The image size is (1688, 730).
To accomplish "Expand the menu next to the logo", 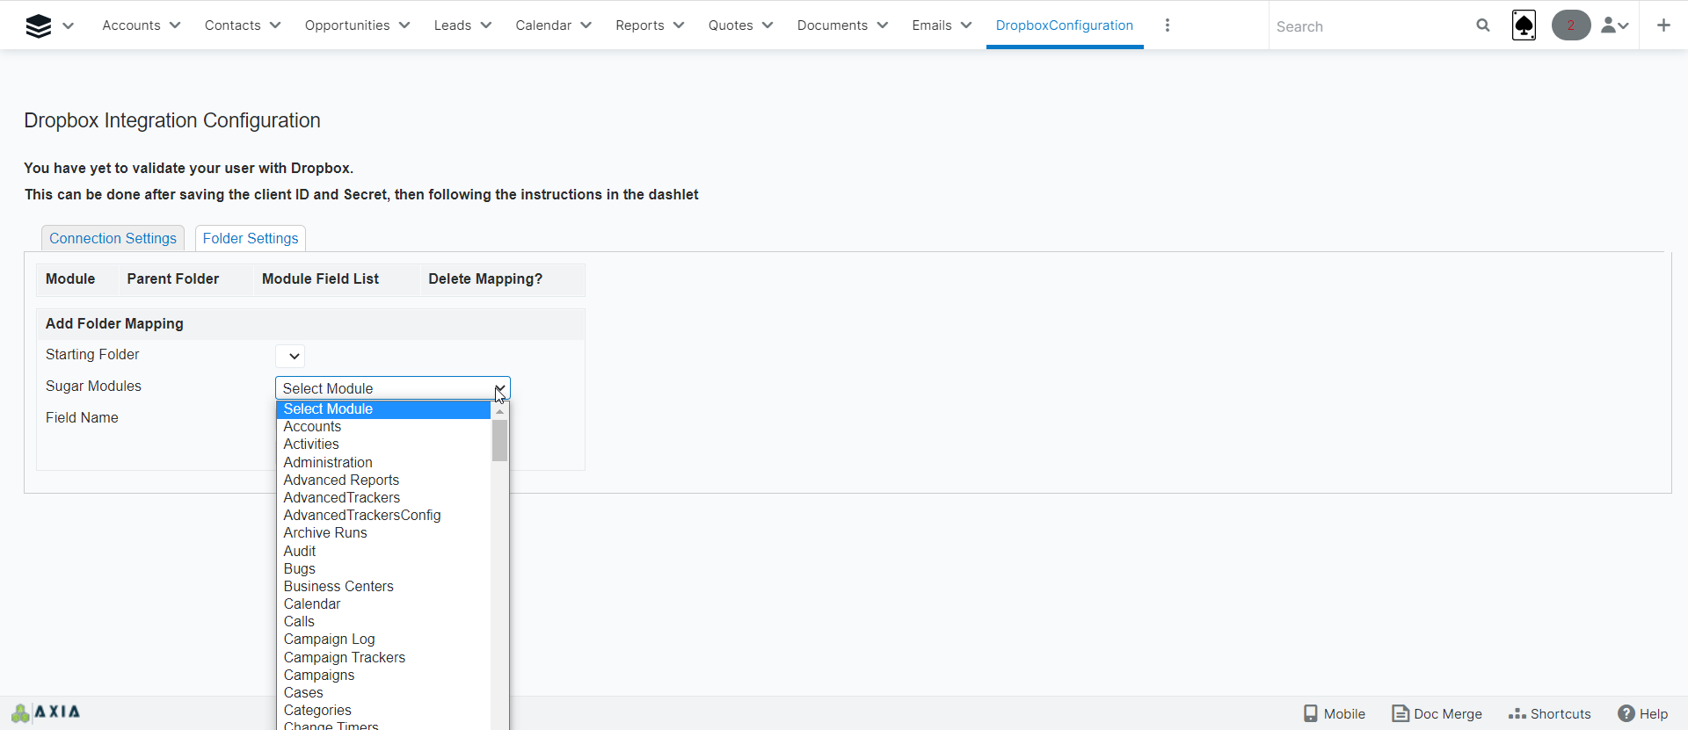I will [x=69, y=25].
